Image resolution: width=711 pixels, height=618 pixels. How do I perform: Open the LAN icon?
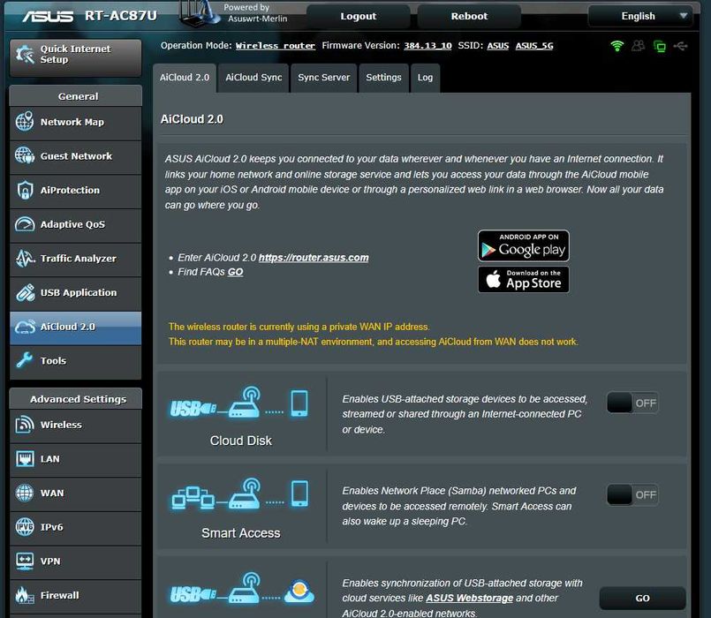click(25, 458)
